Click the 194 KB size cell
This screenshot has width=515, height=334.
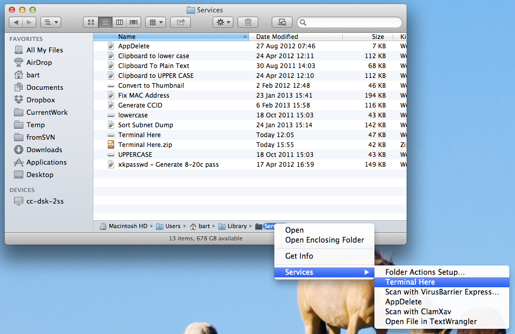375,96
